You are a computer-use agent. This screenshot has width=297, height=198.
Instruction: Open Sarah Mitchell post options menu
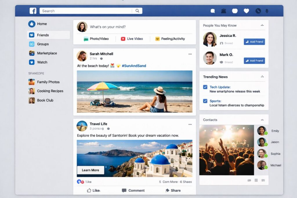click(190, 54)
